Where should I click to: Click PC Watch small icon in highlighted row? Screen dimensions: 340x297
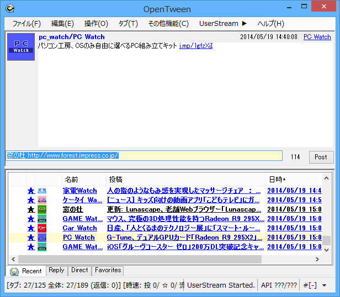[42, 237]
